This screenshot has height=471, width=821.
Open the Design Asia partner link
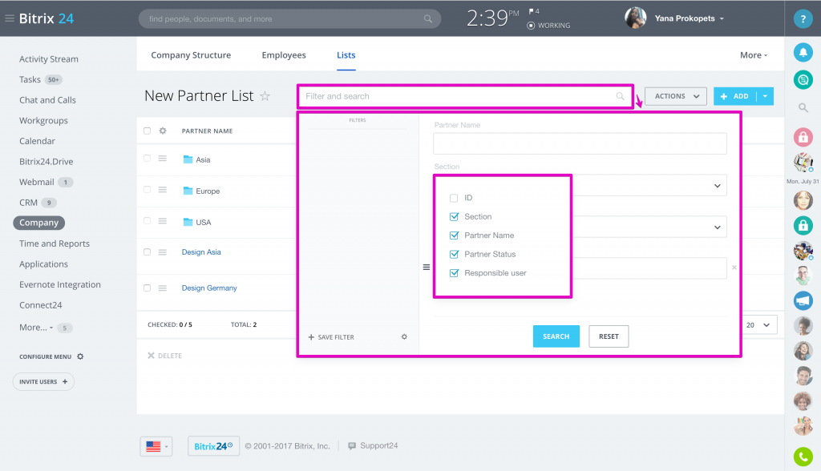tap(201, 252)
